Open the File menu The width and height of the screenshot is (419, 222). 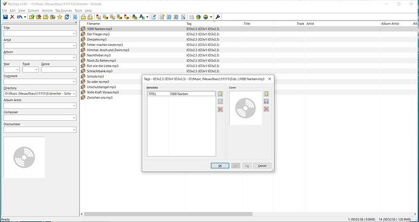click(x=4, y=11)
